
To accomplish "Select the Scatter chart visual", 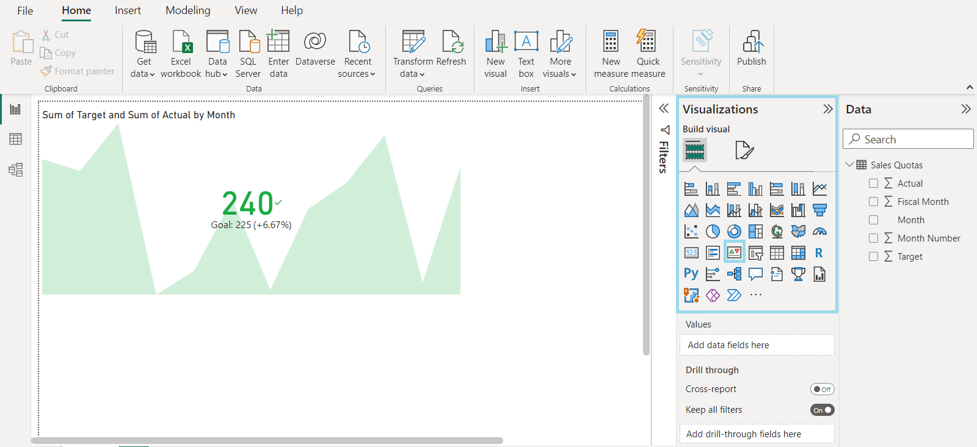I will pyautogui.click(x=691, y=232).
